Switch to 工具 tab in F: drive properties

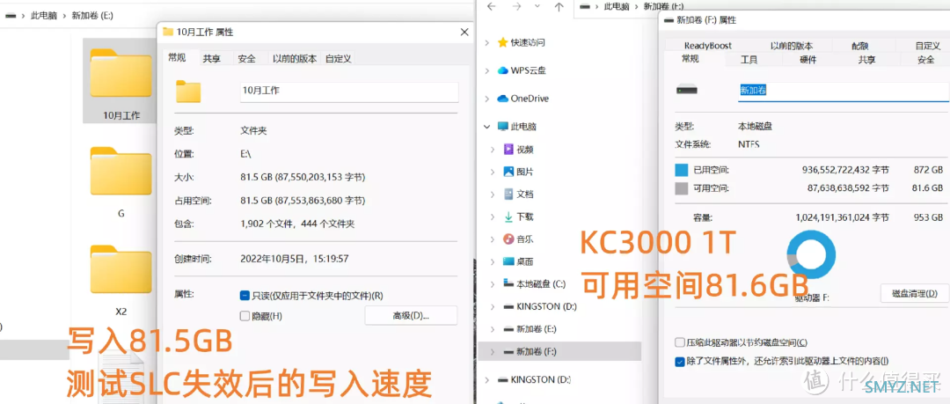[x=749, y=60]
